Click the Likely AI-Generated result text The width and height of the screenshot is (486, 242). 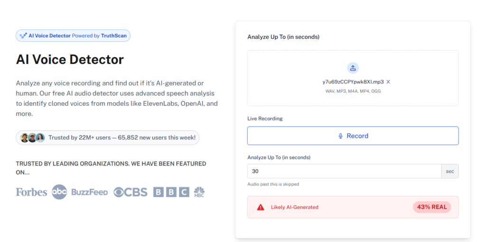pyautogui.click(x=294, y=207)
